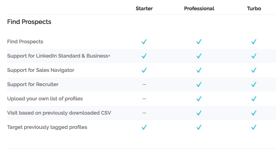Select the Starter plan column header
This screenshot has height=150, width=276.
pos(144,9)
